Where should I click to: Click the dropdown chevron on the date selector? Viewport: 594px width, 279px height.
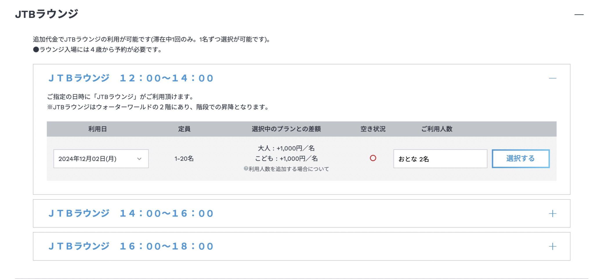click(x=140, y=159)
